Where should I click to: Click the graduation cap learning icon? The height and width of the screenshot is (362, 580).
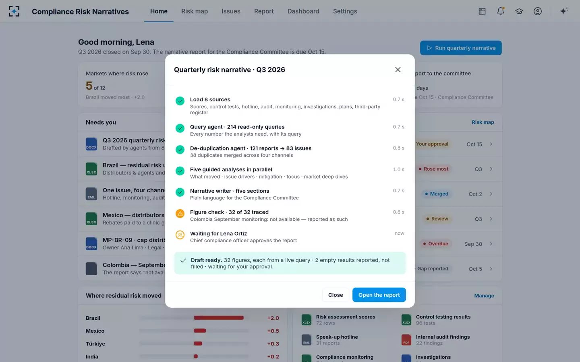[x=519, y=11]
